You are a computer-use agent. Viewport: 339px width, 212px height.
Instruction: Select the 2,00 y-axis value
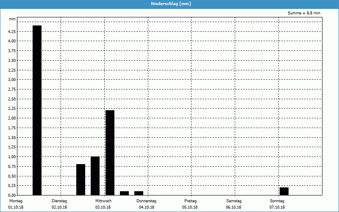click(x=11, y=118)
